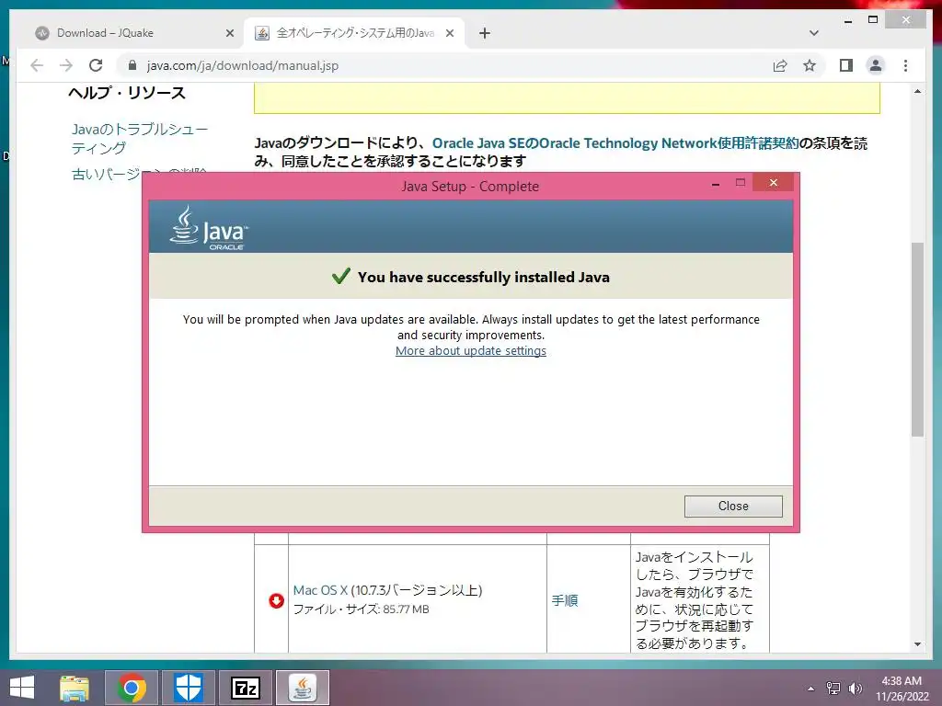Screen dimensions: 942x706
Task: Reload the current page
Action: point(96,65)
